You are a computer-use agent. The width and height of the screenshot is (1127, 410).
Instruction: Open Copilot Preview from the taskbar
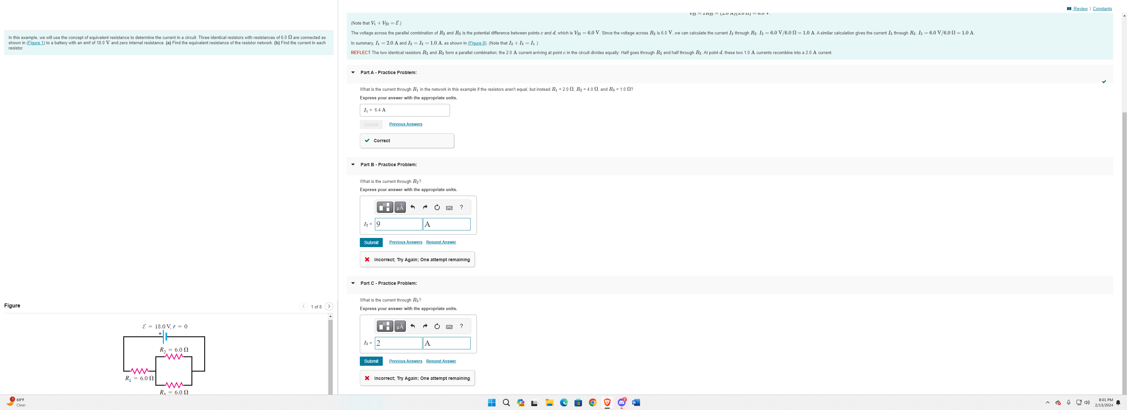tap(521, 402)
